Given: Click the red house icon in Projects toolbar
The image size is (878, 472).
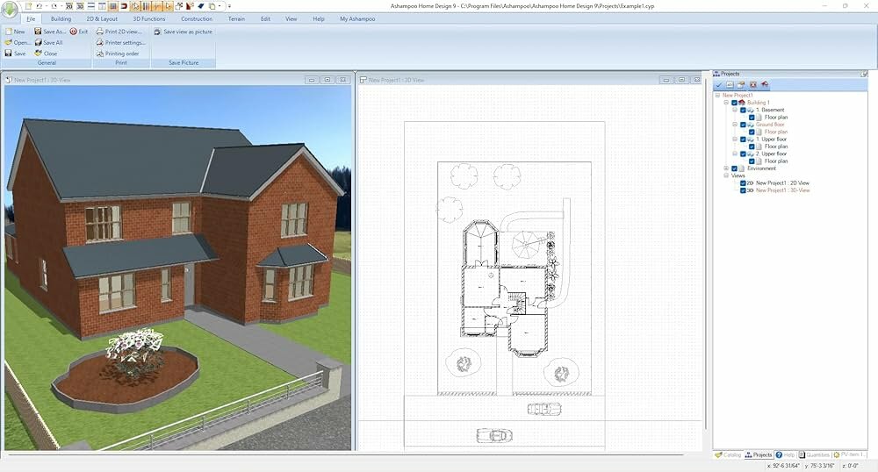Looking at the screenshot, I should click(x=765, y=84).
